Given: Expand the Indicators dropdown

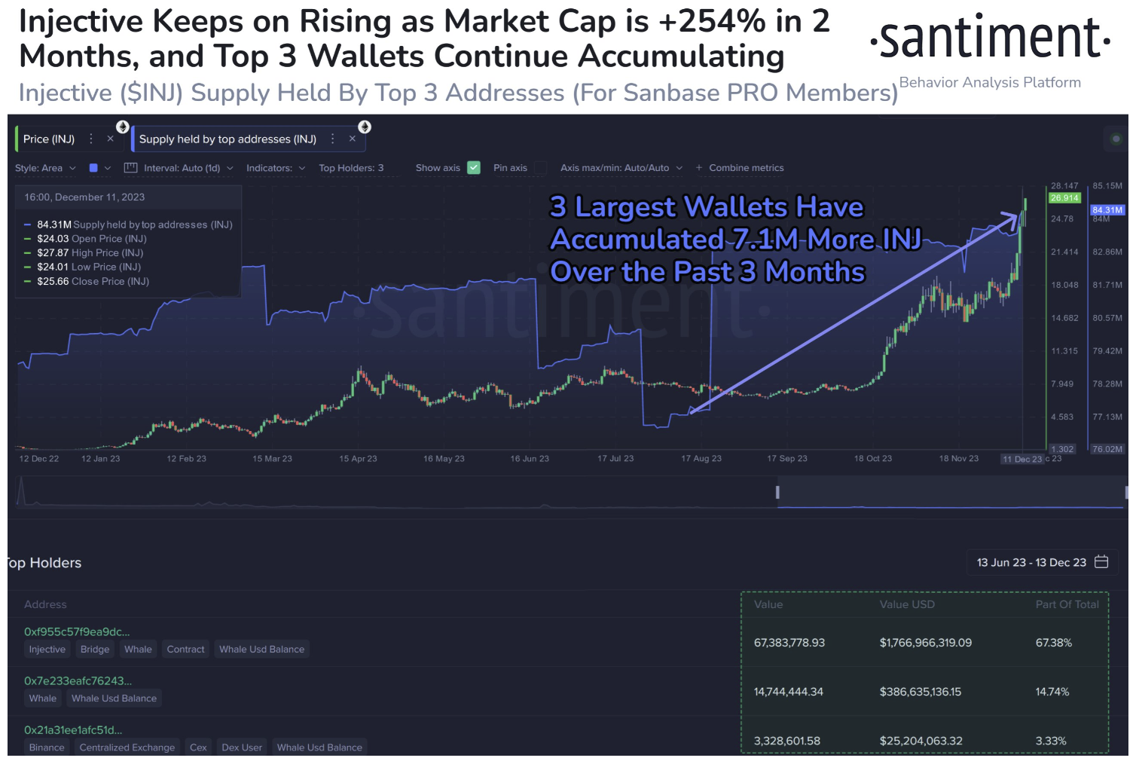Looking at the screenshot, I should tap(276, 168).
